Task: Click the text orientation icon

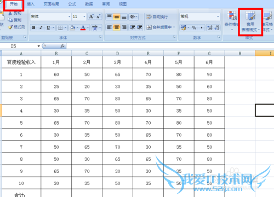Action: [x=133, y=16]
